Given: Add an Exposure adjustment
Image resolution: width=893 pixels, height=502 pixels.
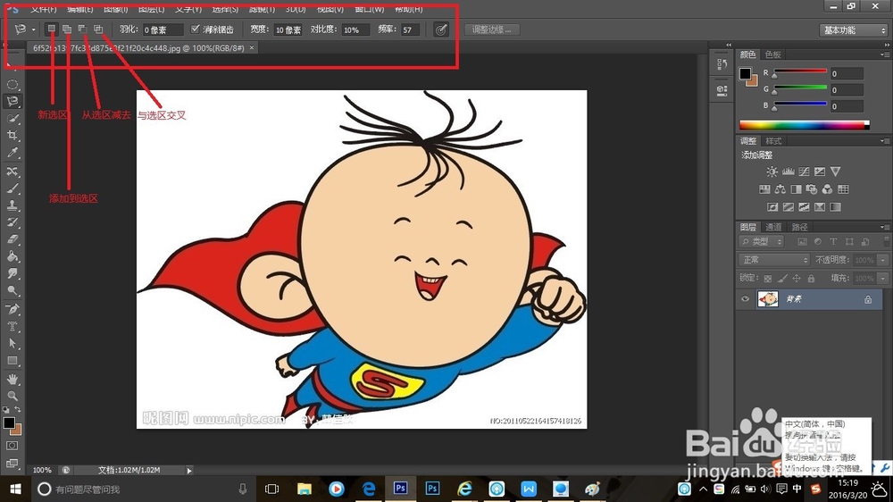Looking at the screenshot, I should pyautogui.click(x=820, y=172).
